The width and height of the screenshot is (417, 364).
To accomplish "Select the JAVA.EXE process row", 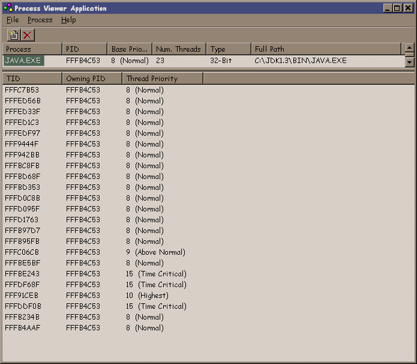I will point(23,61).
